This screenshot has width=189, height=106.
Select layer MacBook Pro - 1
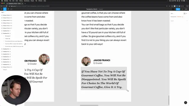click(7, 31)
